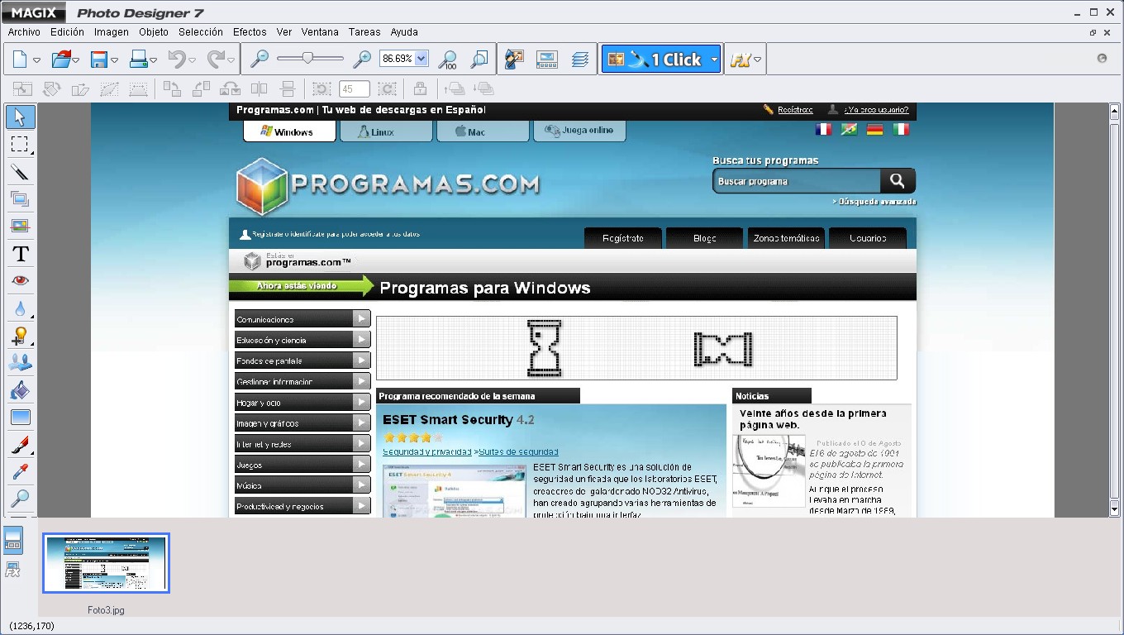Image resolution: width=1124 pixels, height=635 pixels.
Task: Expand the 1 Click dropdown arrow
Action: pos(714,60)
